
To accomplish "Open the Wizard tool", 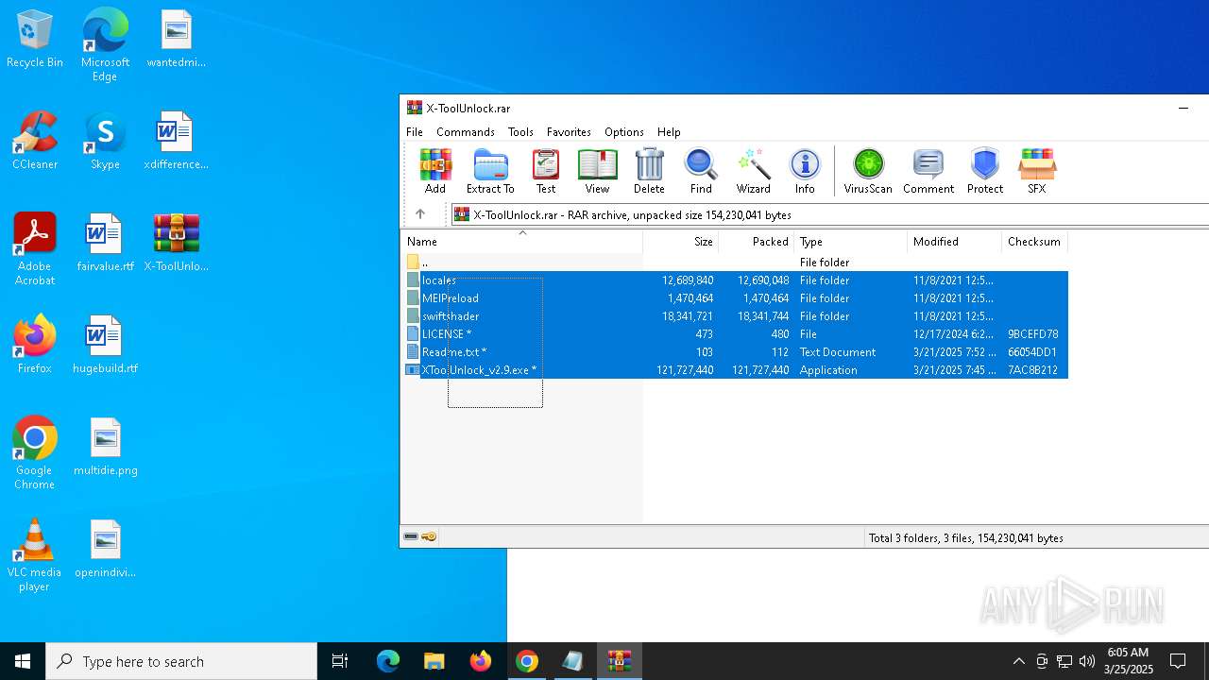I will tap(753, 171).
